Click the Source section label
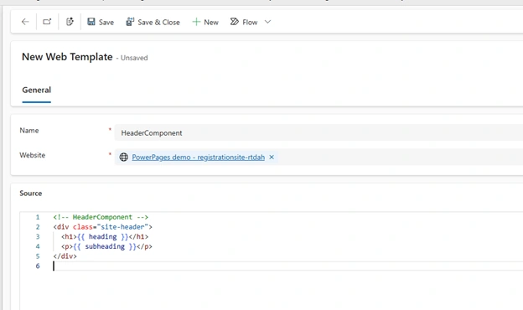The width and height of the screenshot is (523, 310). [x=30, y=194]
